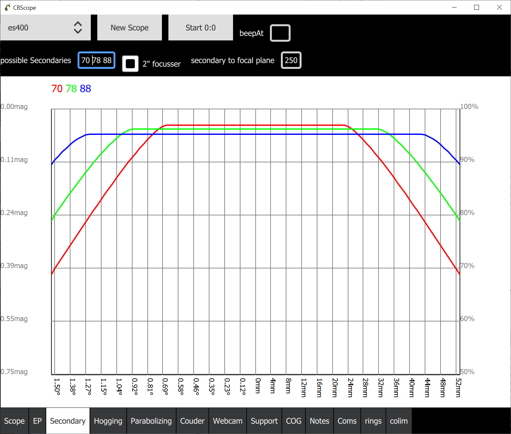The image size is (511, 434).
Task: Click the 0.69° x-axis label
Action: [x=165, y=386]
